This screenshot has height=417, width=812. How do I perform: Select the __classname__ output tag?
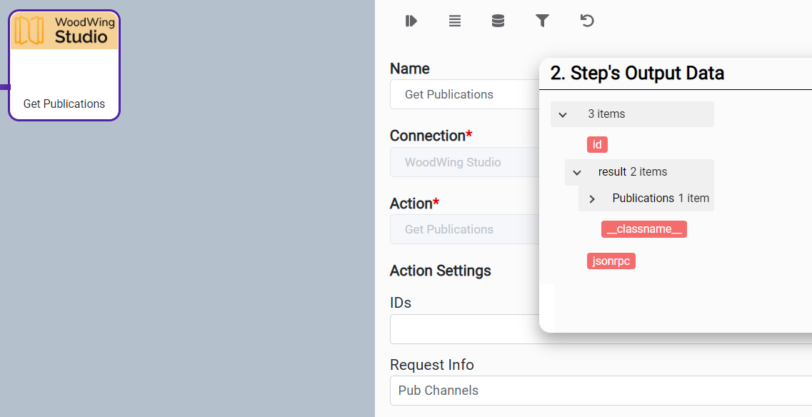pyautogui.click(x=643, y=229)
